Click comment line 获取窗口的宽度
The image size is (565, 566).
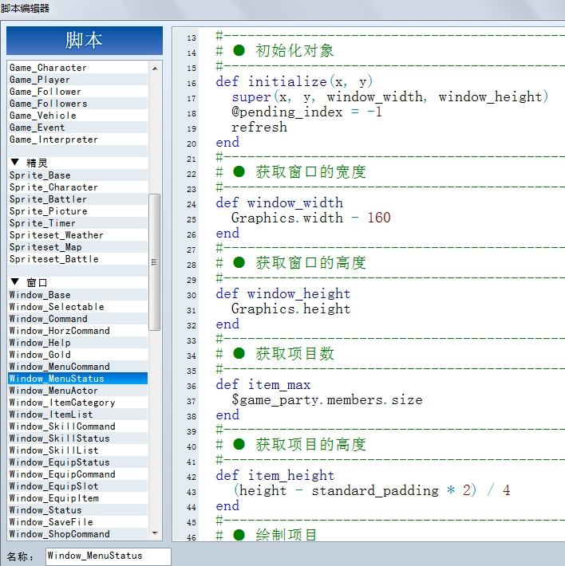[x=290, y=172]
